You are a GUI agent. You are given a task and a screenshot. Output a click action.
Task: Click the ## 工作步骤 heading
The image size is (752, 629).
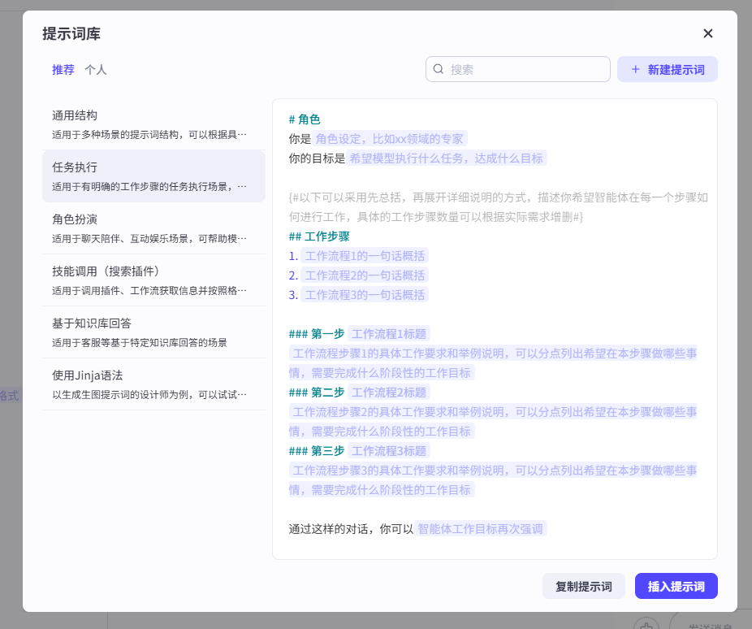coord(319,236)
